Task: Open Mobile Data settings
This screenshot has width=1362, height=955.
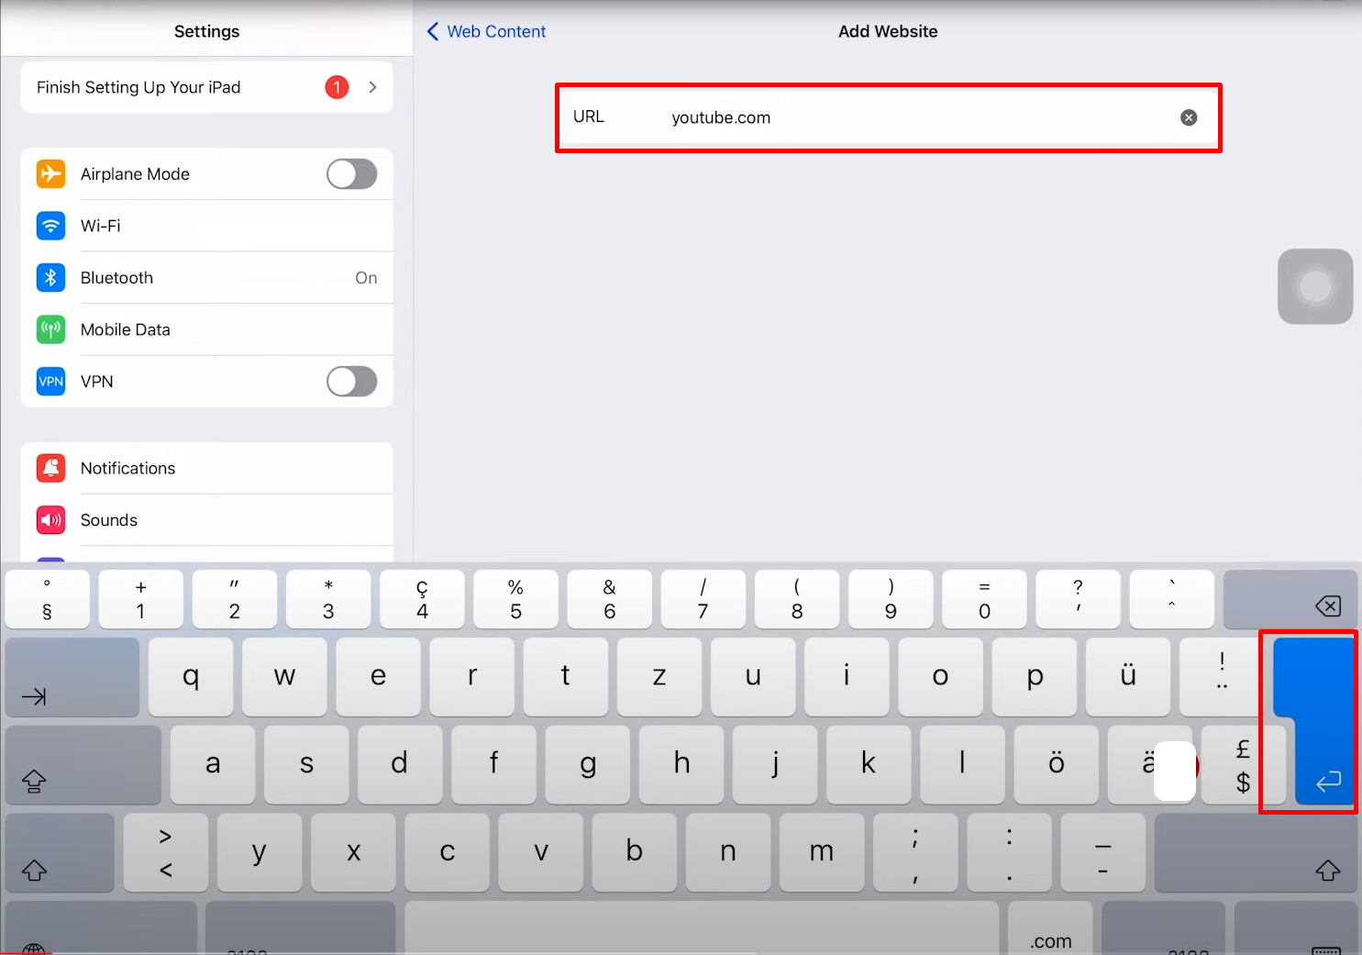Action: [x=207, y=329]
